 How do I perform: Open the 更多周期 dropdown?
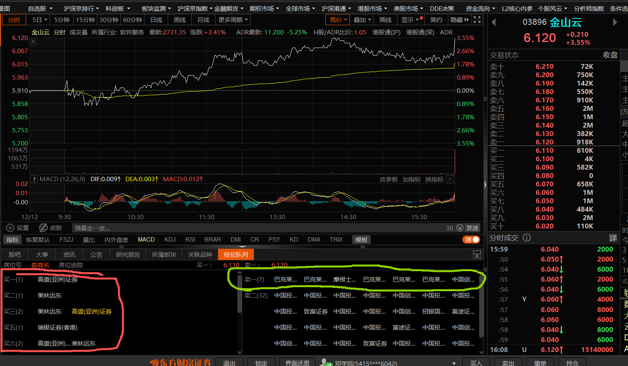tap(233, 20)
